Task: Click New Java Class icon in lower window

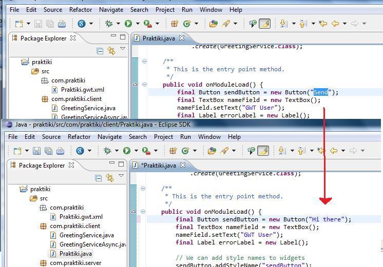Action: click(185, 151)
